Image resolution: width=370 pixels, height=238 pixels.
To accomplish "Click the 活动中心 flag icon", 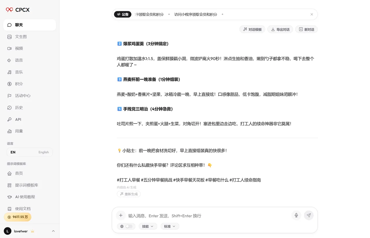I will (x=10, y=96).
